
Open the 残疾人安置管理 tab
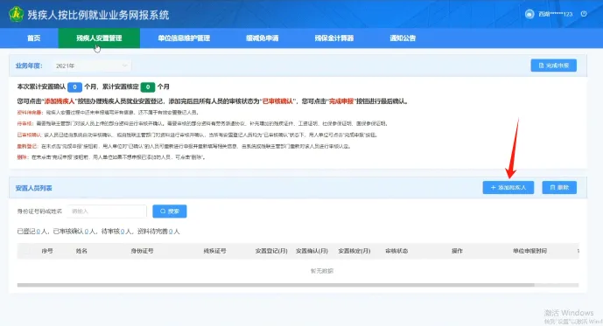pos(99,38)
